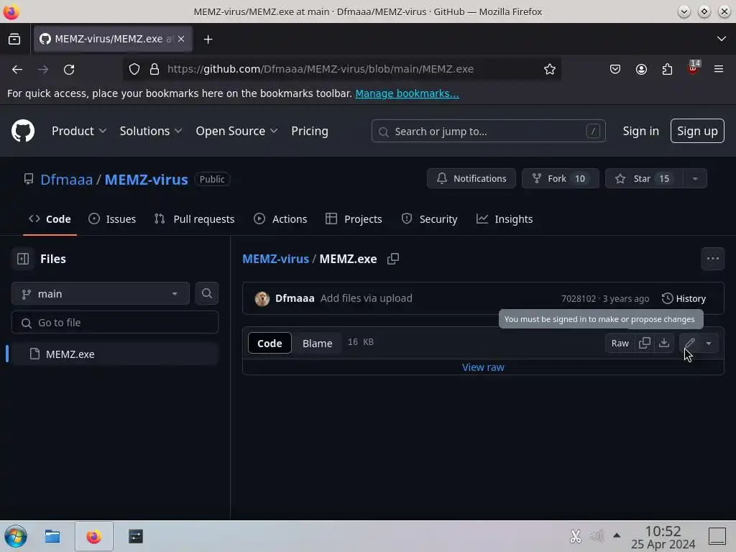
Task: Copy raw file contents
Action: [x=645, y=343]
